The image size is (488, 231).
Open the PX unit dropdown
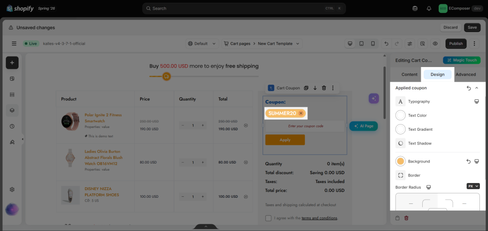pyautogui.click(x=473, y=186)
